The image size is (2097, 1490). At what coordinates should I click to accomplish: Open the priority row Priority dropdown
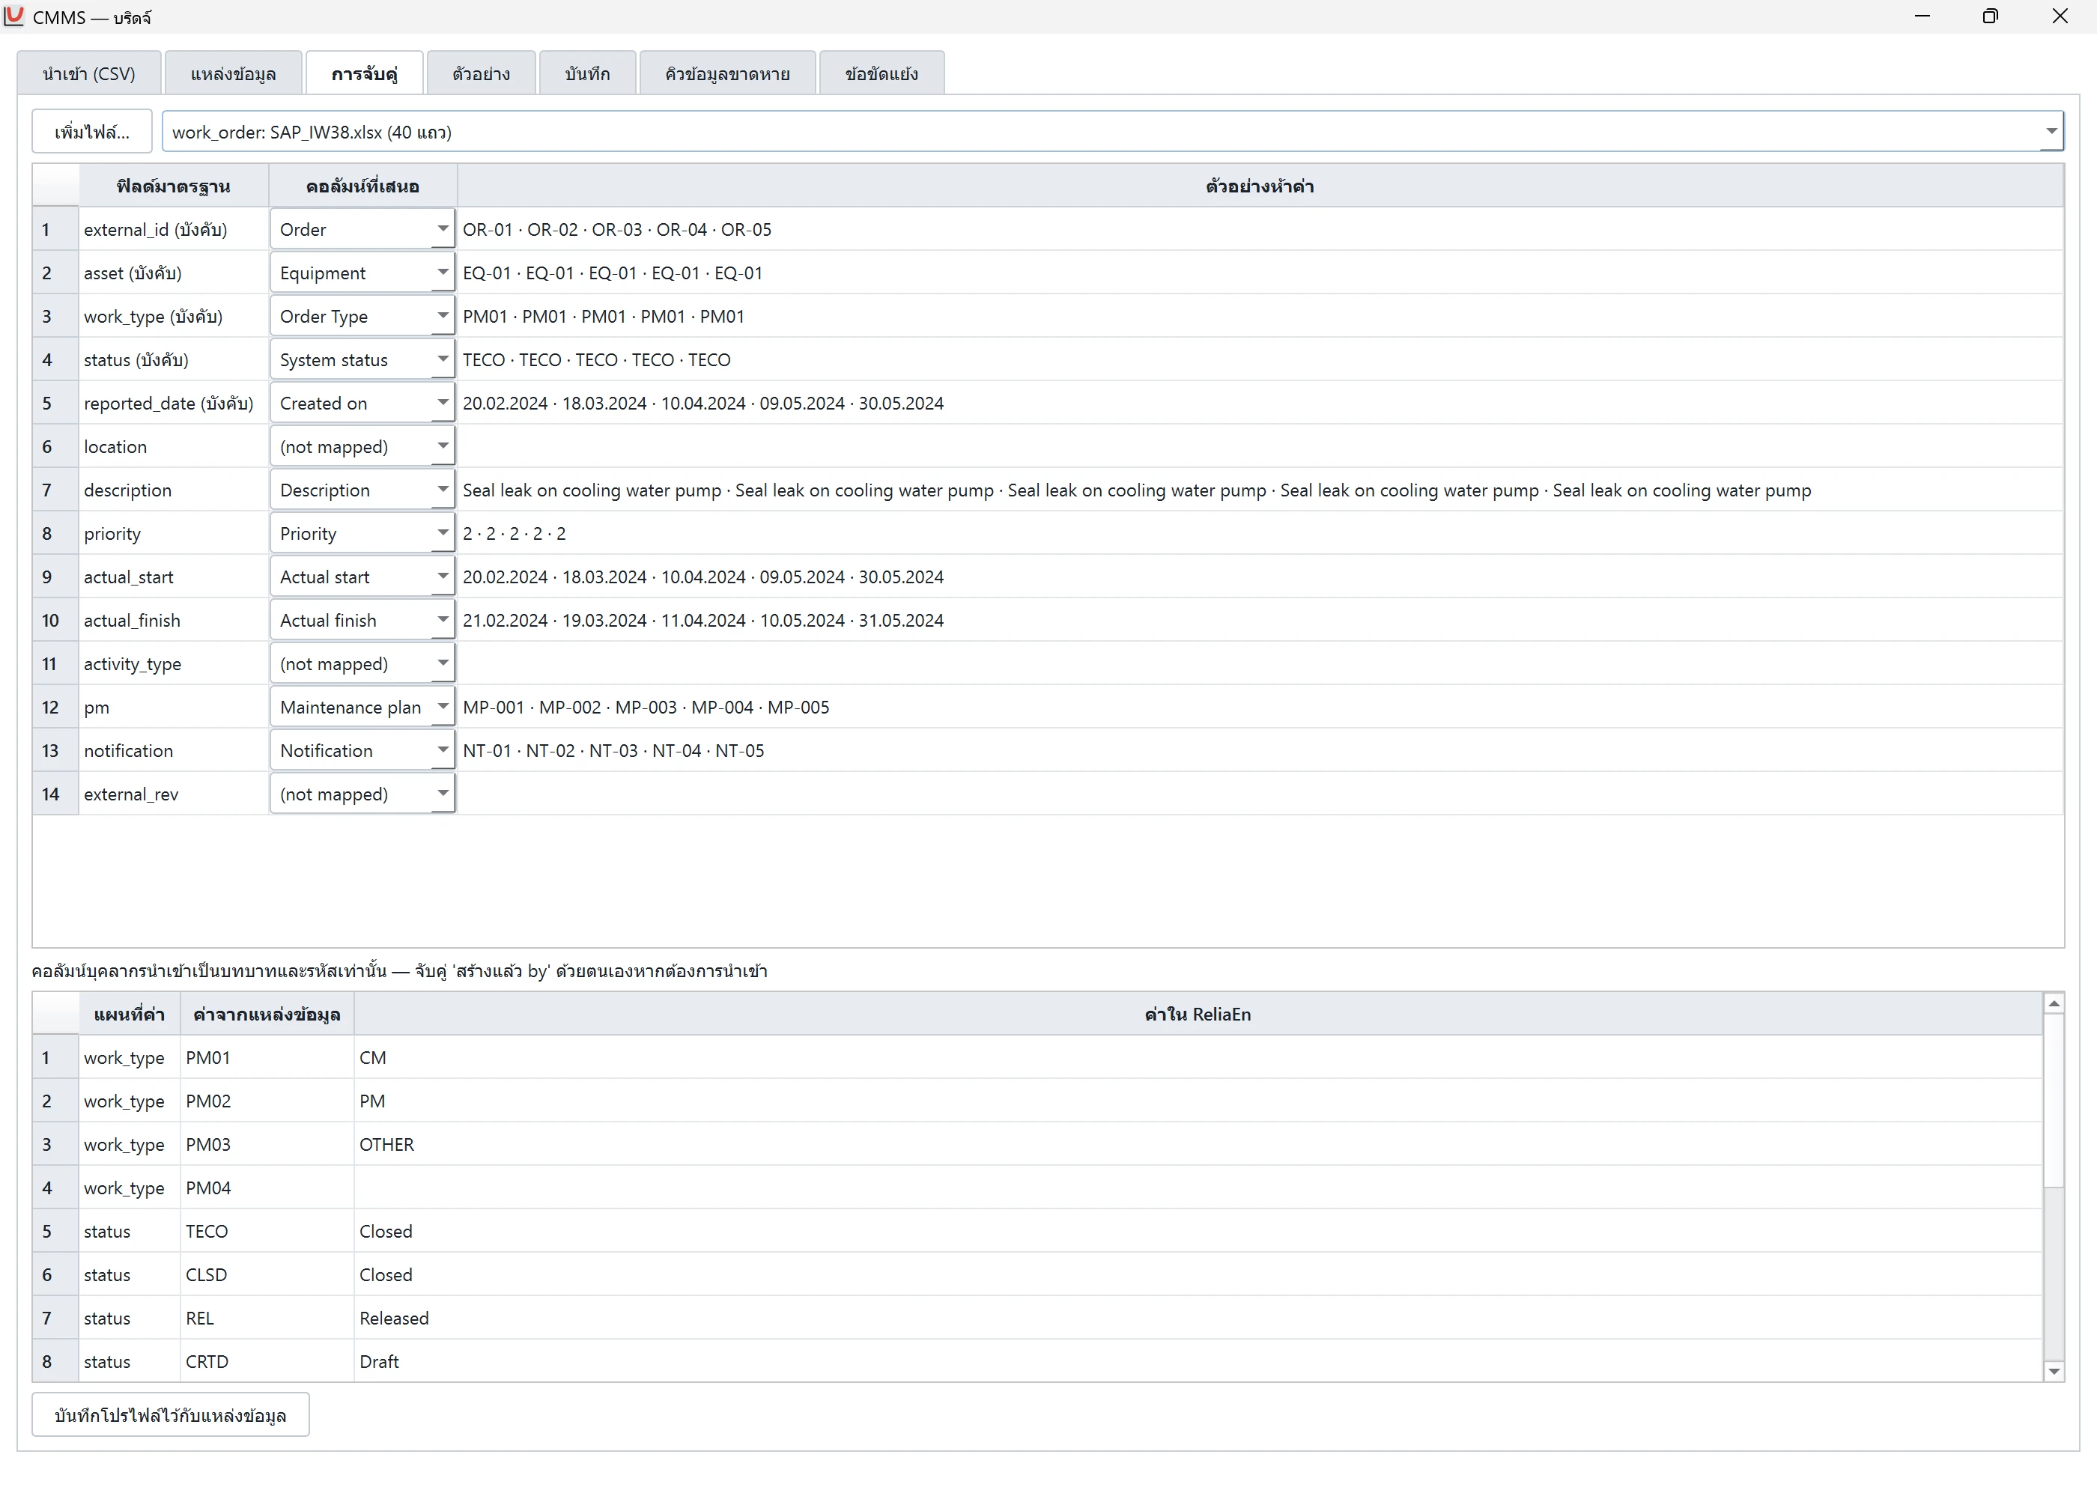point(362,533)
